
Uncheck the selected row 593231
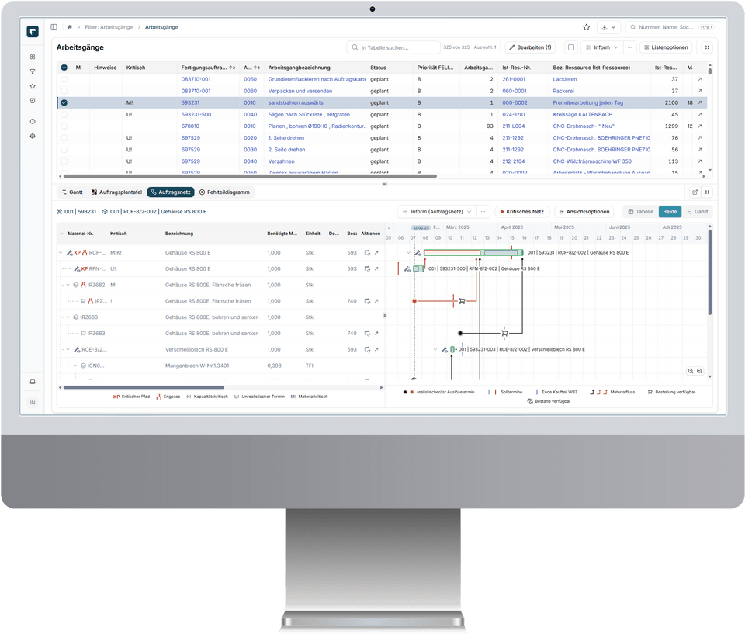(x=64, y=102)
